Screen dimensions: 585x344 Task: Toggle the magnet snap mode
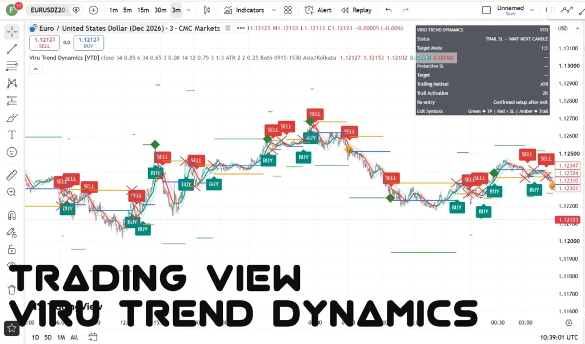12,216
